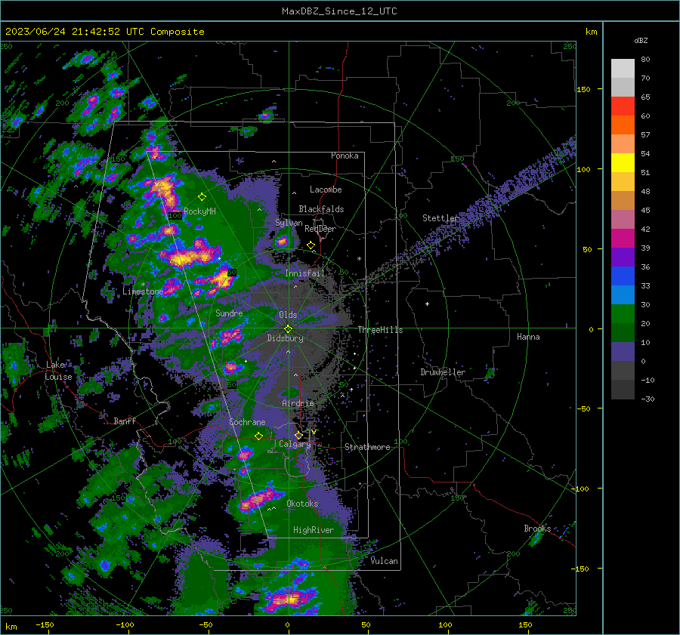The image size is (680, 635).
Task: Select the light gray 80-70 dBZ legend swatch
Action: click(x=623, y=68)
